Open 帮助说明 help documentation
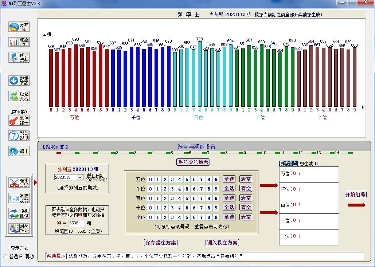 point(18,136)
